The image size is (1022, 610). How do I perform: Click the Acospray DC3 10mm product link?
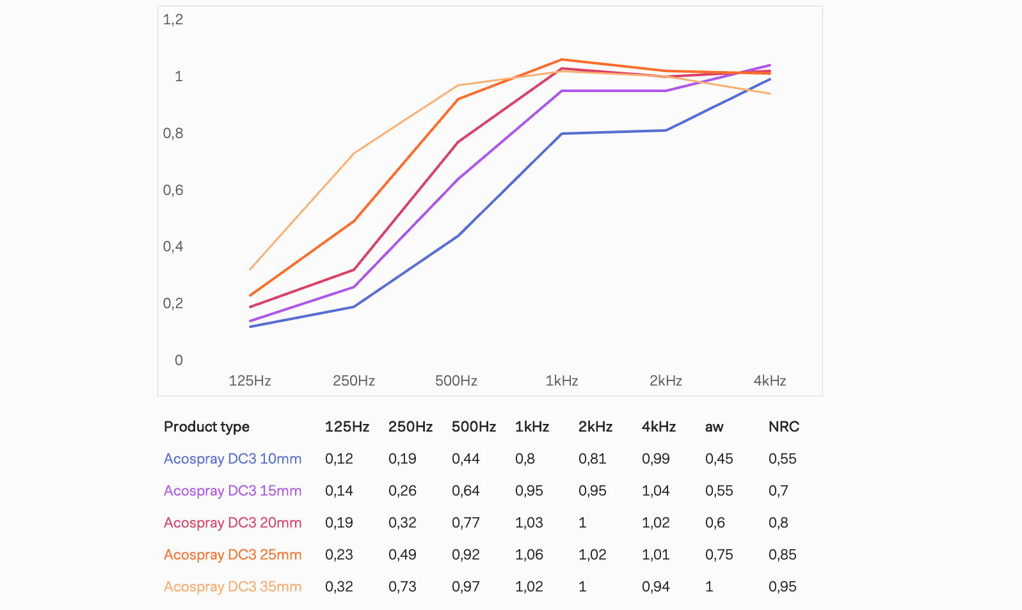pyautogui.click(x=232, y=458)
